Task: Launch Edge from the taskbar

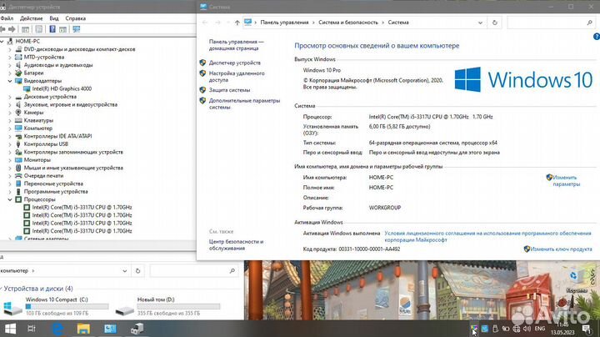Action: tap(57, 329)
